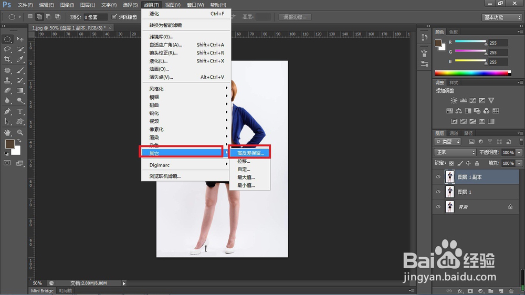Select the Blur tool

click(7, 100)
